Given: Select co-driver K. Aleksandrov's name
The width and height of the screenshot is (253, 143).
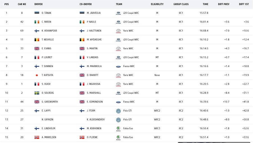Looking at the screenshot, I should click(96, 120).
